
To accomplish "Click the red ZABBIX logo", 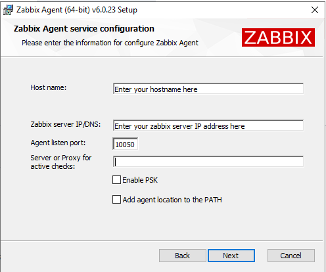I will [278, 37].
